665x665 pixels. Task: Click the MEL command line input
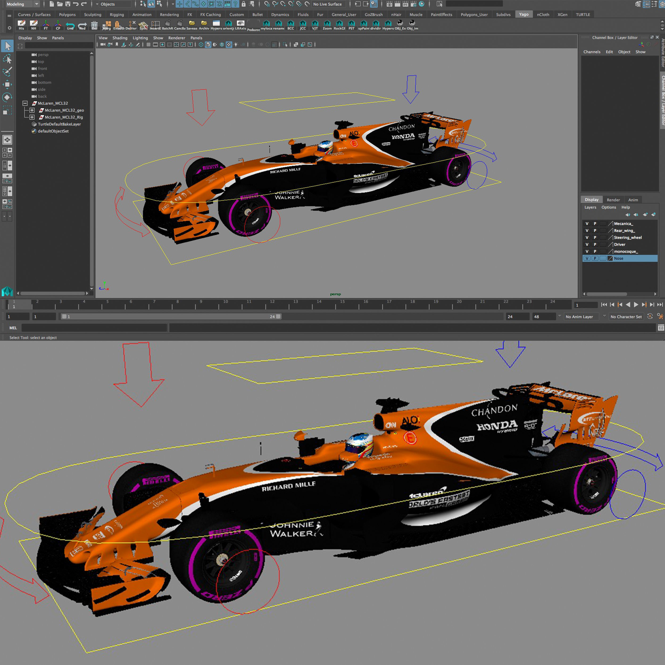tap(94, 328)
